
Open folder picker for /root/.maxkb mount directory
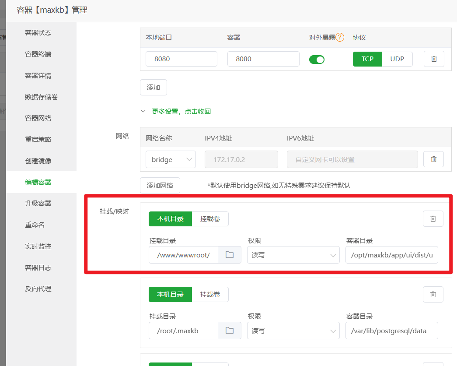tap(229, 330)
